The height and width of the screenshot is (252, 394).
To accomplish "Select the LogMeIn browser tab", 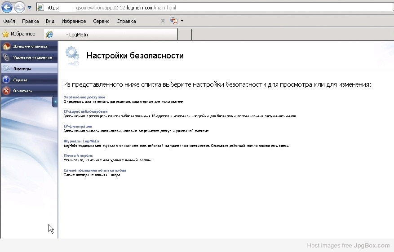I will [111, 35].
